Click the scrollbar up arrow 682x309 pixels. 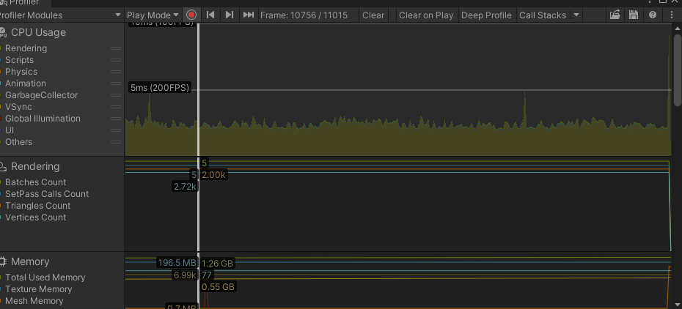point(677,28)
